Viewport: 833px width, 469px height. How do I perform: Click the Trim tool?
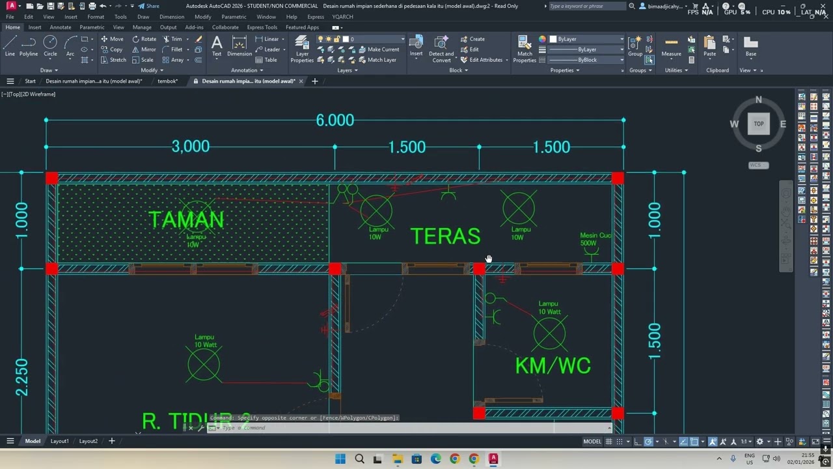172,39
